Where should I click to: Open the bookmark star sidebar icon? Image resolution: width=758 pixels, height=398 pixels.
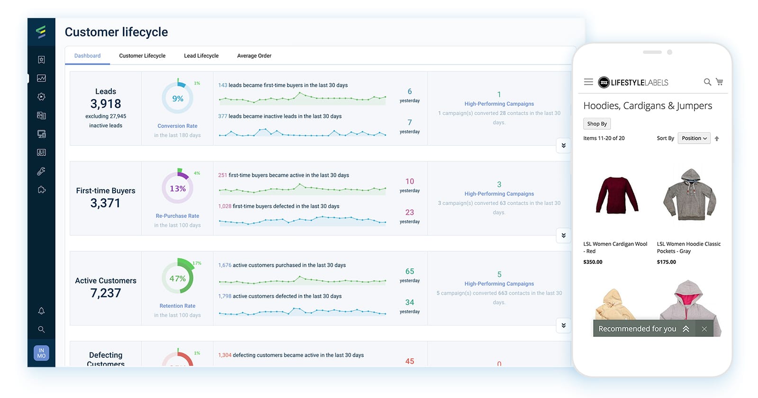tap(41, 60)
